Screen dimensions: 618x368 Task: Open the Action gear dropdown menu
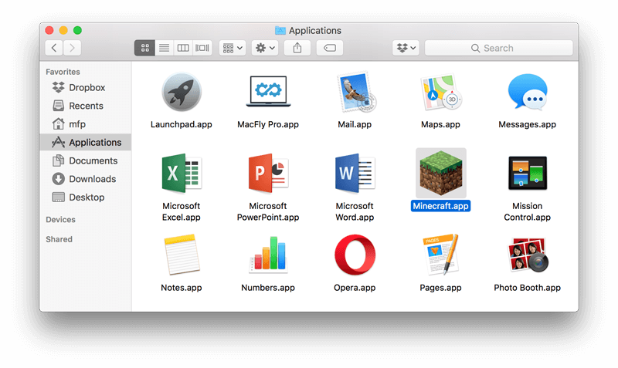(265, 48)
